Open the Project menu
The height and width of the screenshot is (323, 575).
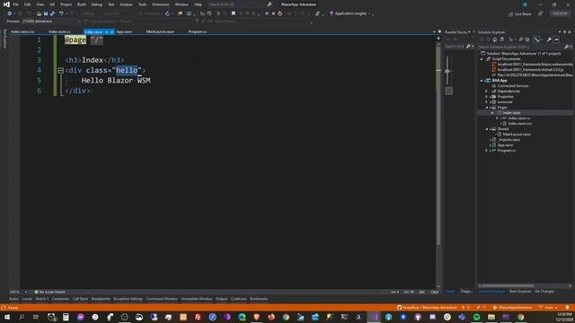point(66,4)
